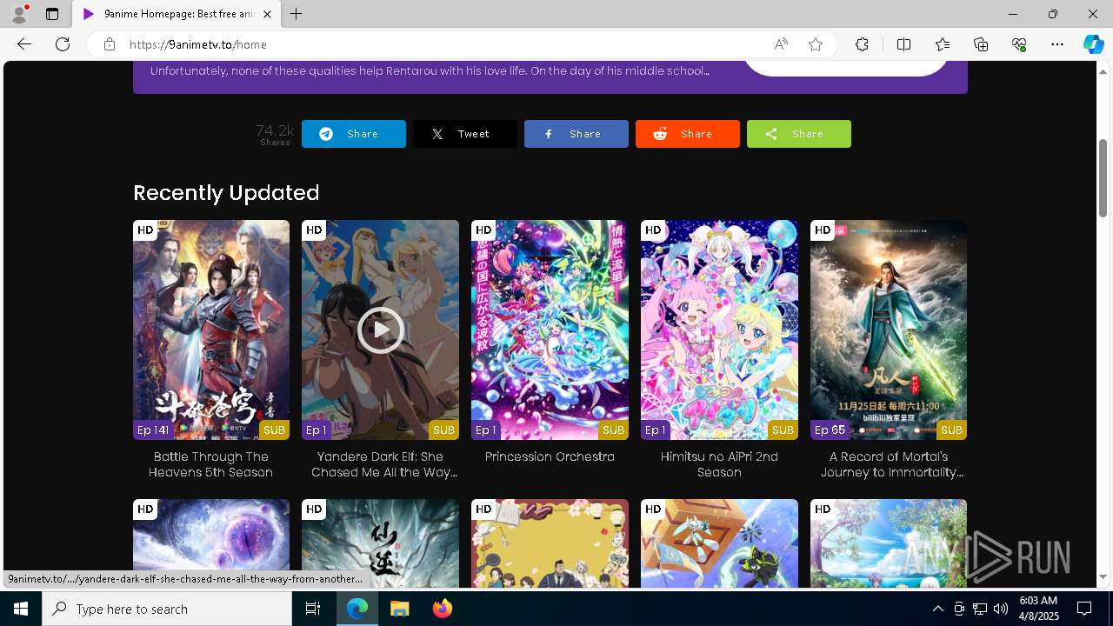Play Yandere Dark Elf via play overlay
This screenshot has height=626, width=1113.
point(380,330)
